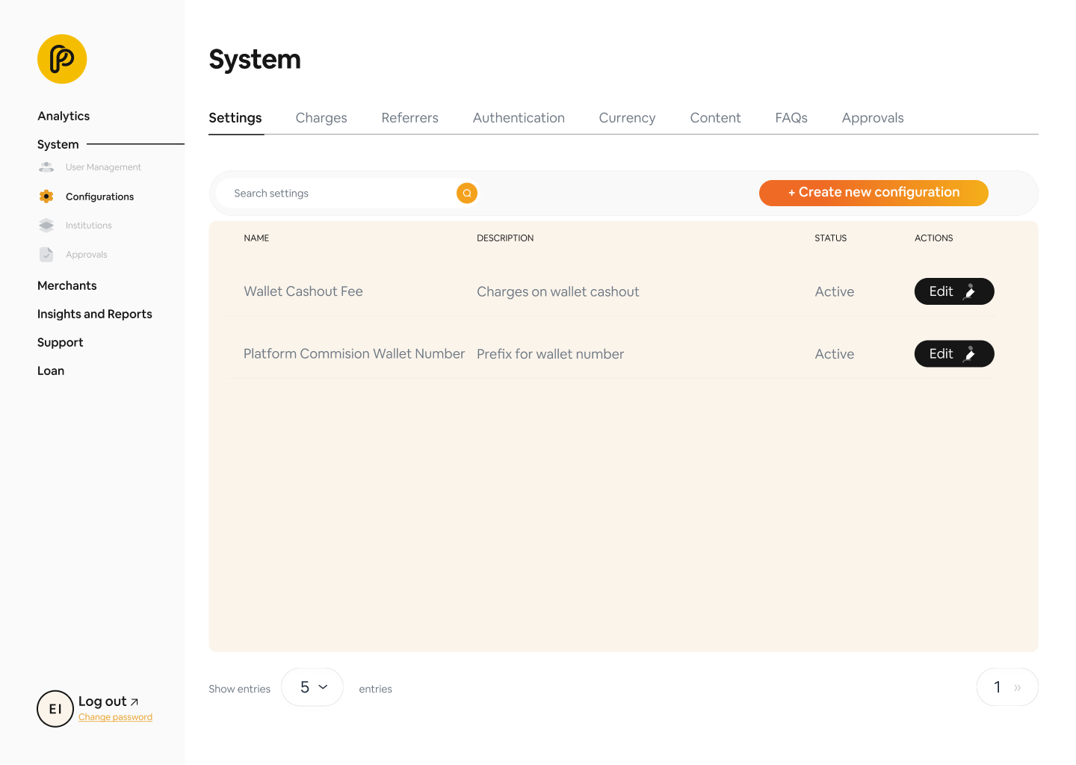Click page 1 in pagination
This screenshot has width=1076, height=765.
click(x=997, y=687)
